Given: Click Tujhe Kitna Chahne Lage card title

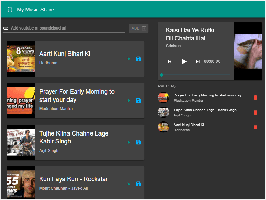Looking at the screenshot, I should point(76,137).
